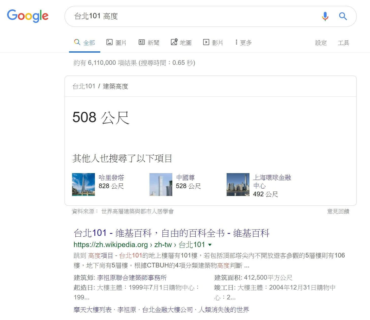
Task: Switch to the 圖片 tab
Action: (x=116, y=42)
